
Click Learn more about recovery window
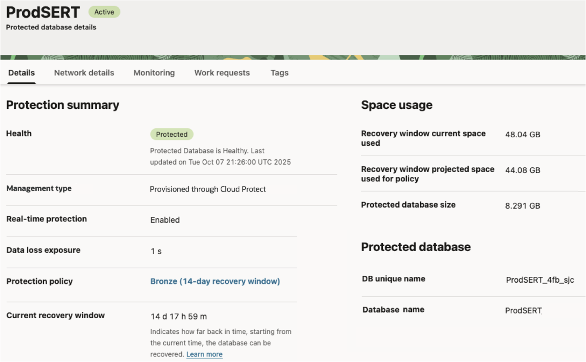click(x=204, y=354)
